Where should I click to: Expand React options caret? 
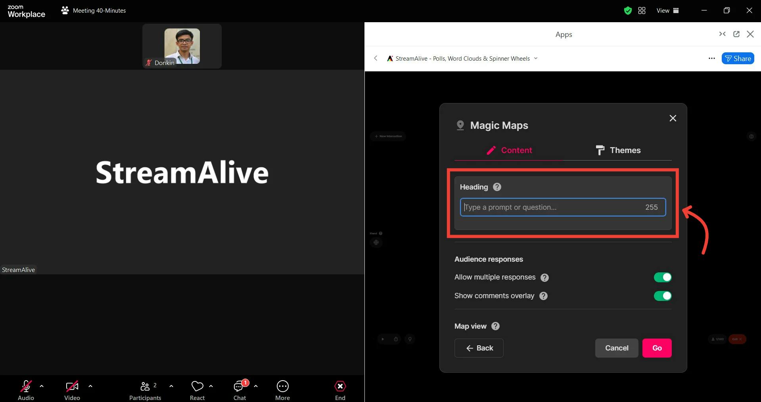(x=211, y=386)
